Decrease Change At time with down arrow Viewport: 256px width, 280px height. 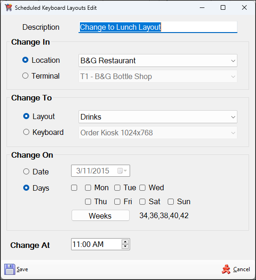(125, 247)
